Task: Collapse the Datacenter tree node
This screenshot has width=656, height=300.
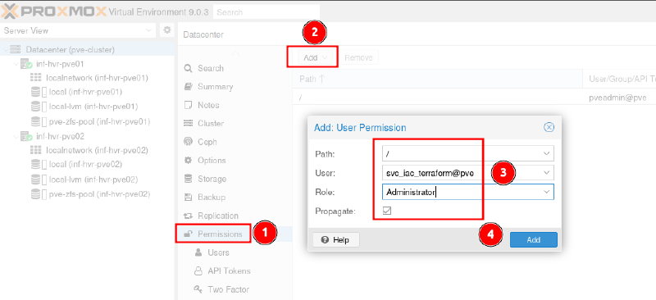Action: 5,50
